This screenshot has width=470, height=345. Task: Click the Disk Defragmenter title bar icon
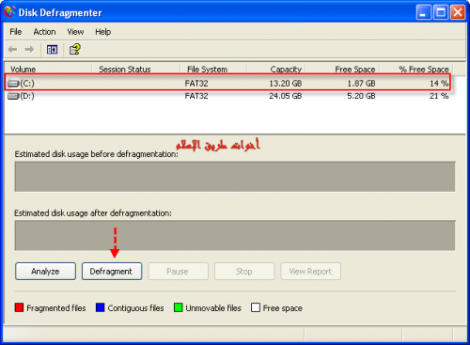[x=9, y=12]
